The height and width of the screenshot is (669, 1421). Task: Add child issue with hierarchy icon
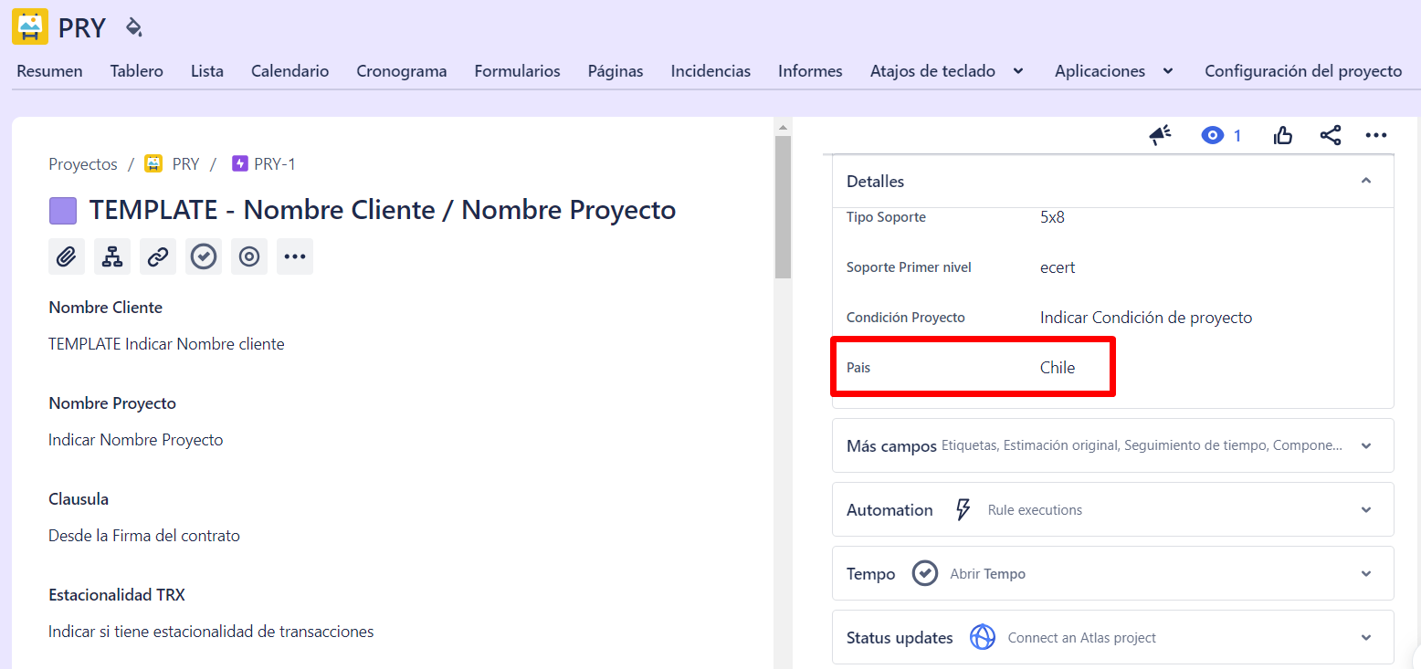click(112, 256)
